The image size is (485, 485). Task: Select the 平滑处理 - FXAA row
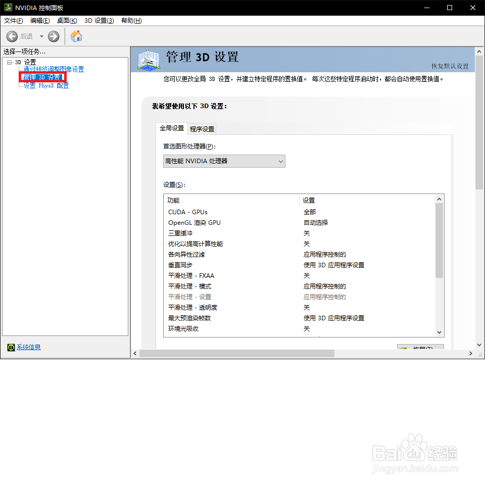click(300, 276)
